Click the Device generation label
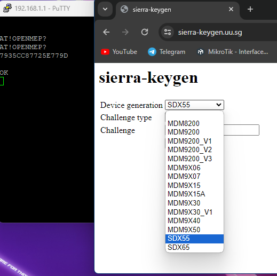Image resolution: width=277 pixels, height=276 pixels. (x=131, y=105)
